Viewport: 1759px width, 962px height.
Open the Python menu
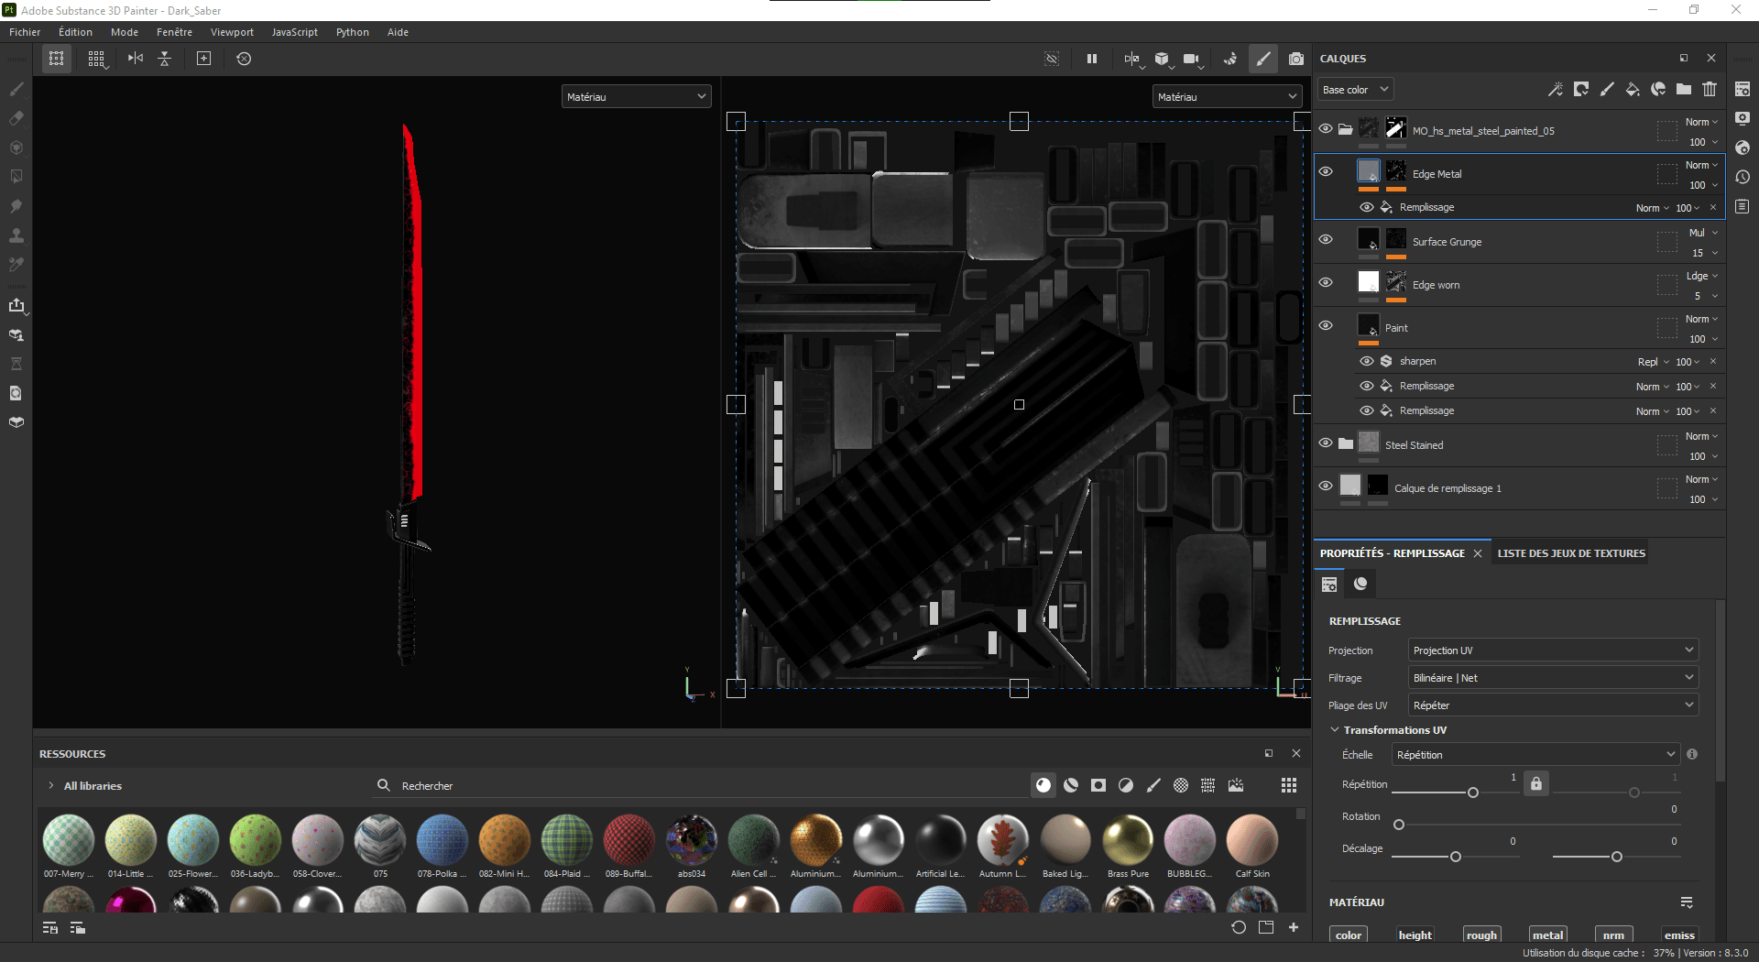[x=352, y=32]
